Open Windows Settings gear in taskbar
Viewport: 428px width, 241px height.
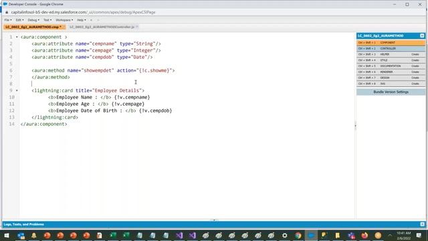(285, 236)
